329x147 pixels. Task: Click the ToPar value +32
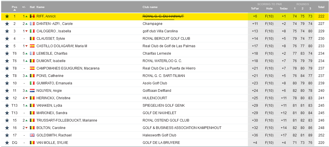(255, 128)
